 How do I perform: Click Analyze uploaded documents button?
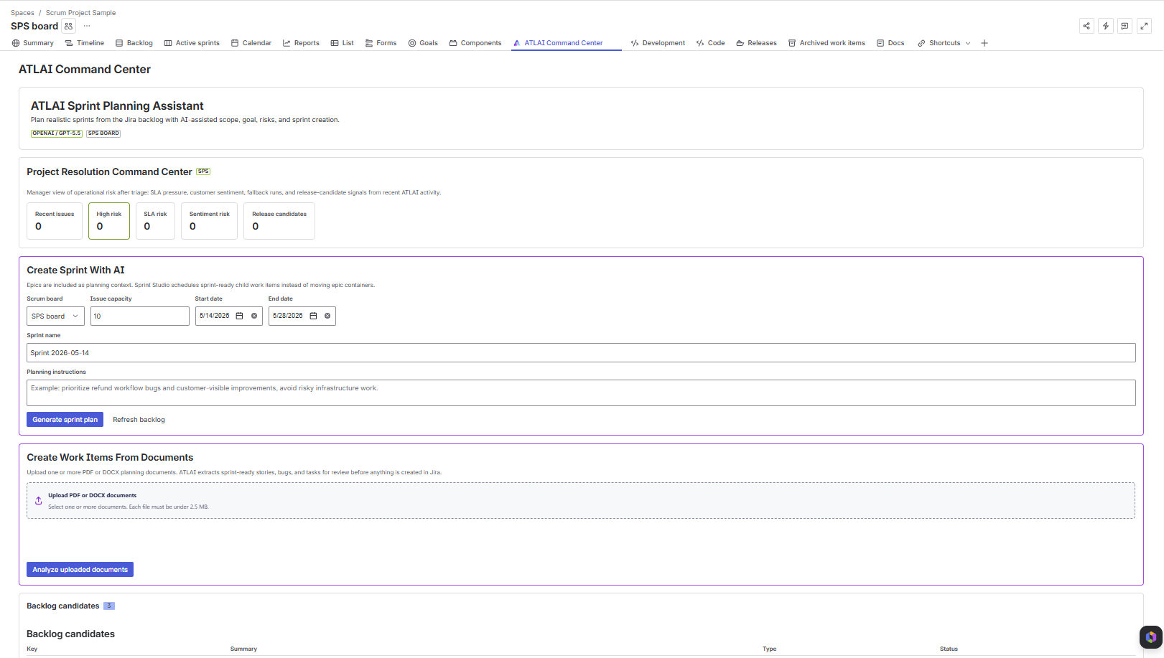pyautogui.click(x=80, y=570)
